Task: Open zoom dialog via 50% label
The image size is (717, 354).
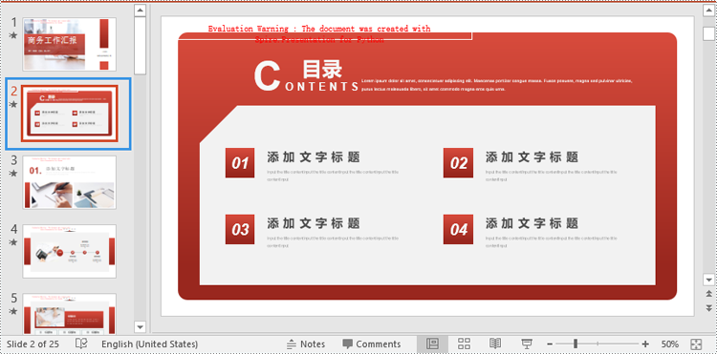Action: click(669, 344)
